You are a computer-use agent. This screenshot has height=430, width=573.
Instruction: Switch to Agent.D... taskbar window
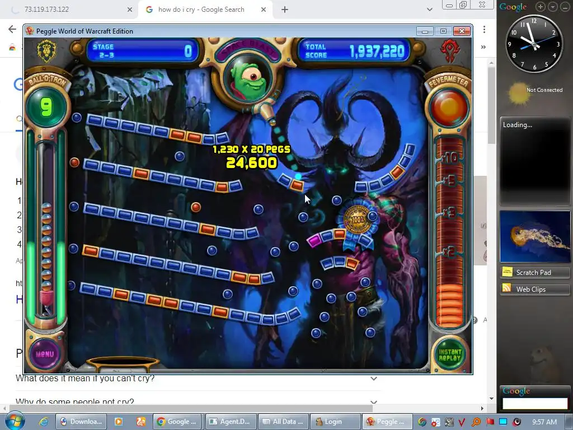(x=231, y=422)
